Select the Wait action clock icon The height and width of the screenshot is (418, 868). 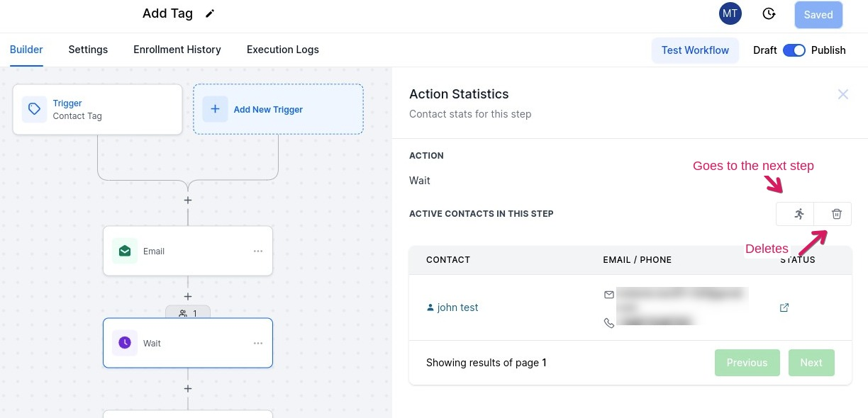coord(125,343)
